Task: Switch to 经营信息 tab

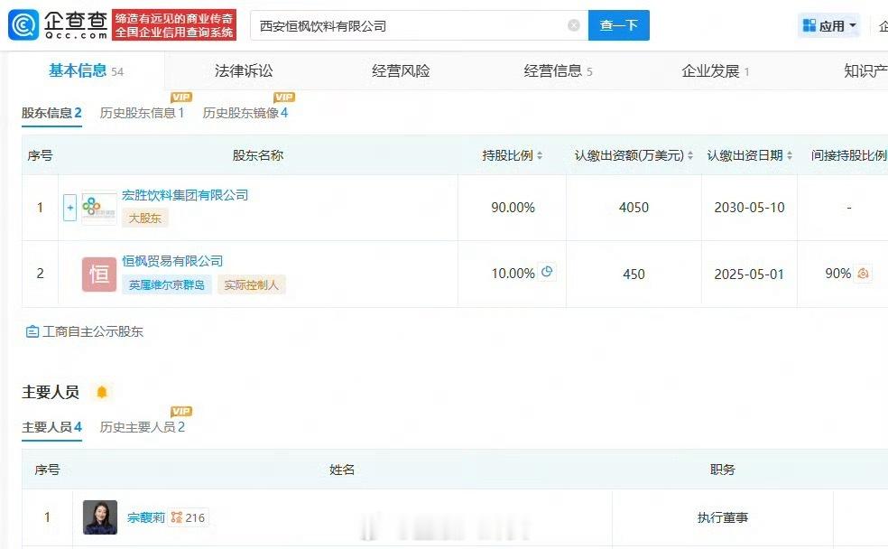Action: pyautogui.click(x=559, y=70)
